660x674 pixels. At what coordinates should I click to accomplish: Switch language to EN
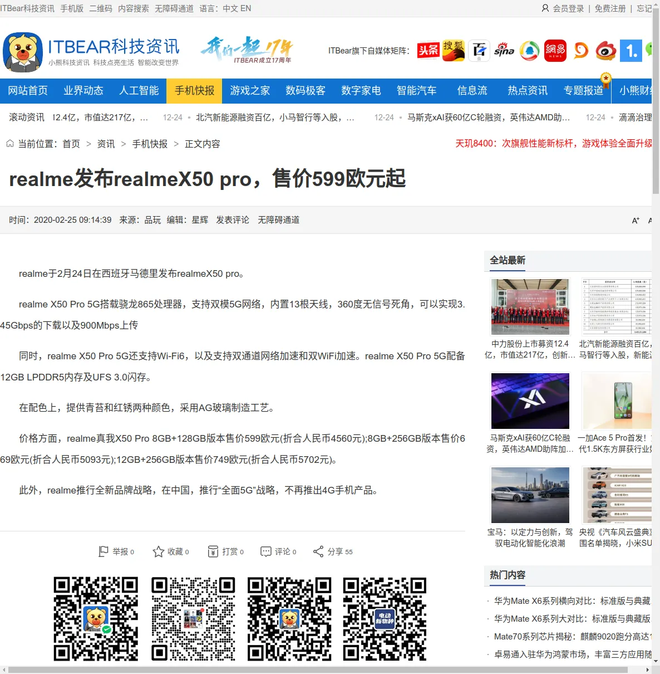[245, 8]
